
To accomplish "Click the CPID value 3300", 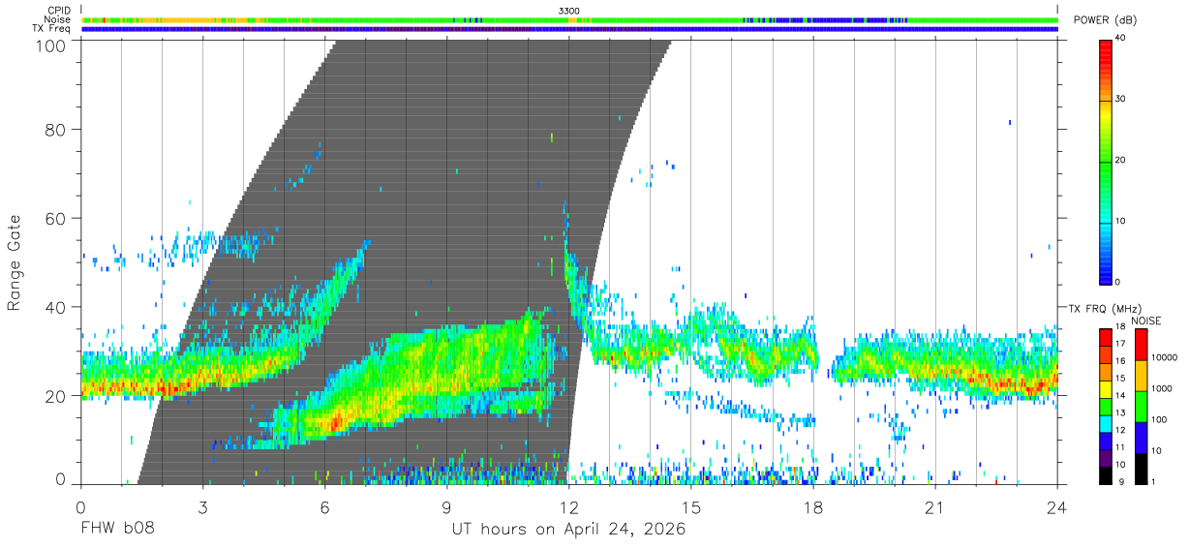I will point(569,10).
